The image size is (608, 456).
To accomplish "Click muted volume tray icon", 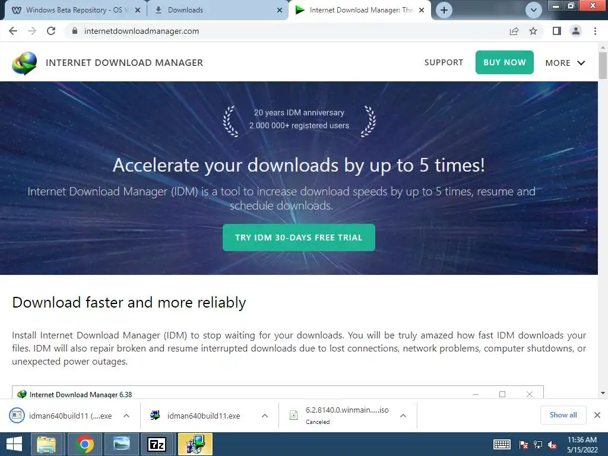I will (552, 444).
